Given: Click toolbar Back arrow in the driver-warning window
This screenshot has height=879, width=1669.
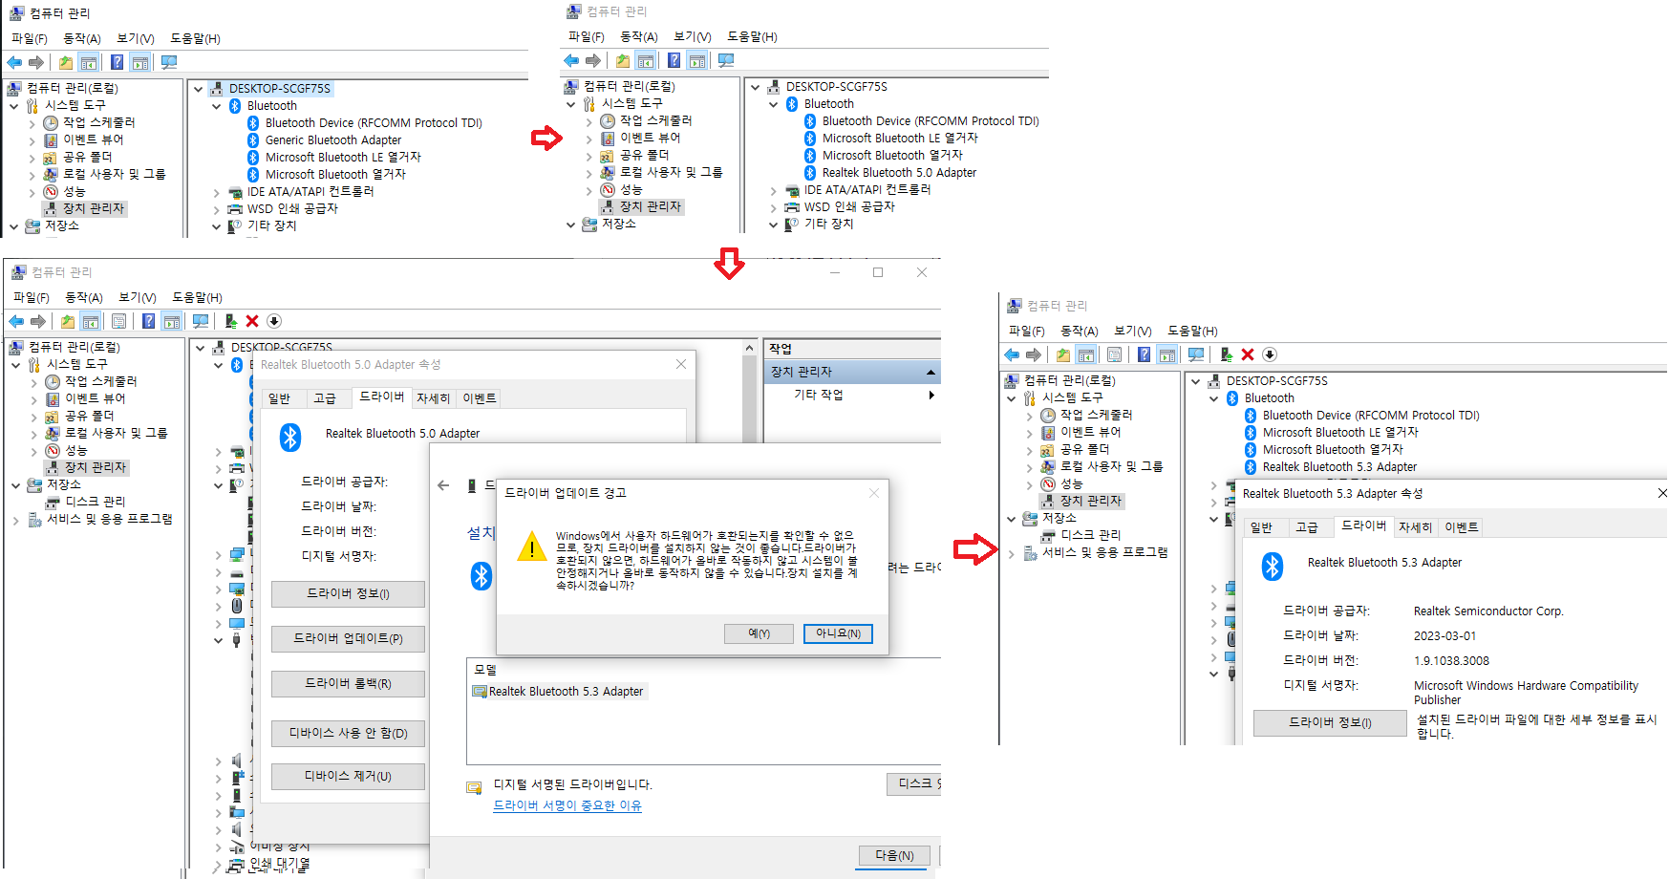Looking at the screenshot, I should coord(16,321).
